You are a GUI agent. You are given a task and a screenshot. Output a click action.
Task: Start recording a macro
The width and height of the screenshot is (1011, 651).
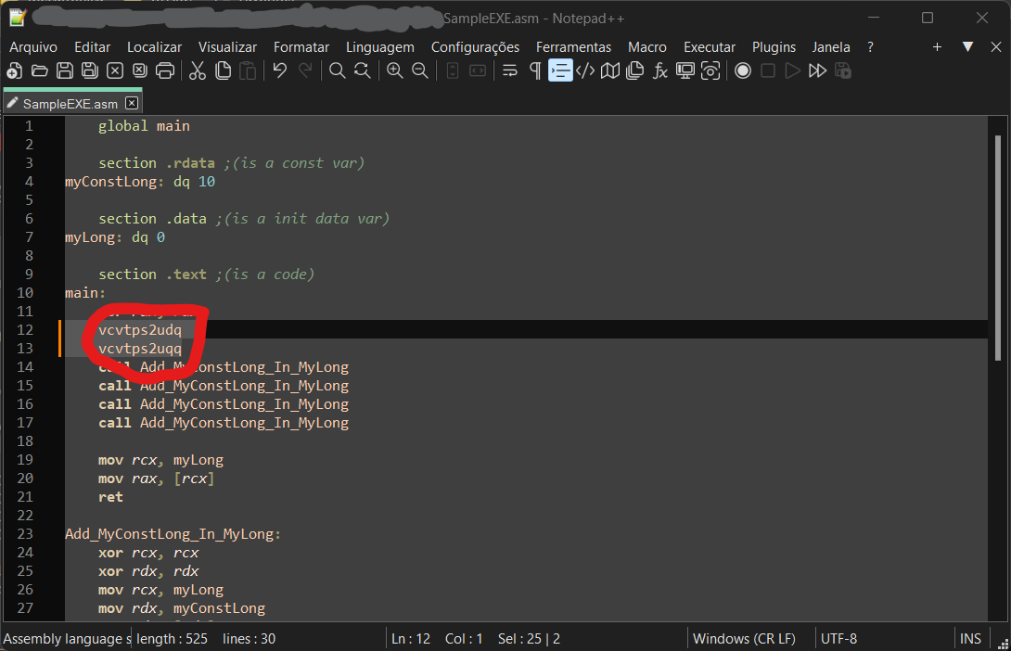click(742, 70)
